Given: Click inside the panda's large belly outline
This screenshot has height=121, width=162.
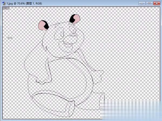Looking at the screenshot, I should point(67,78).
